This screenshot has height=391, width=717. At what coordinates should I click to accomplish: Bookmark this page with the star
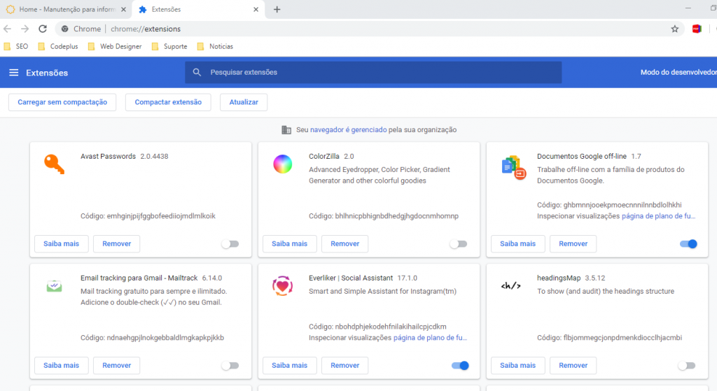tap(674, 29)
